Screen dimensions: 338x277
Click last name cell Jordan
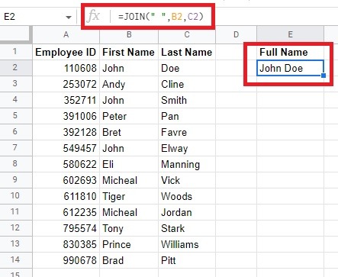(187, 212)
